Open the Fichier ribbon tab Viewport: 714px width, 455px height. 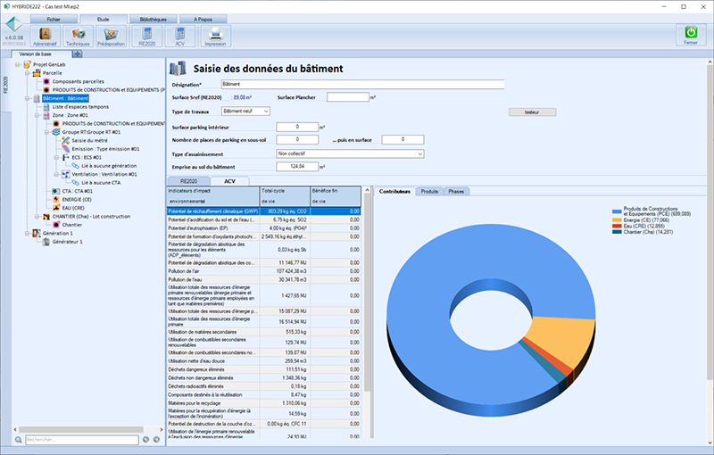pyautogui.click(x=54, y=19)
